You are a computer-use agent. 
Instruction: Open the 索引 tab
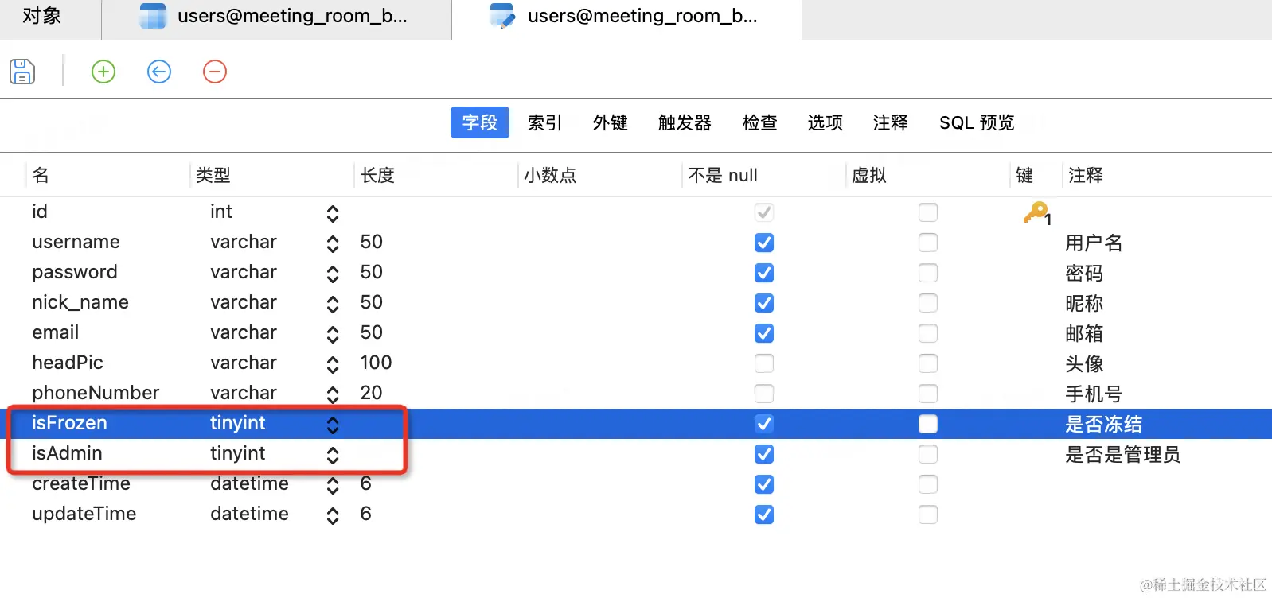545,122
